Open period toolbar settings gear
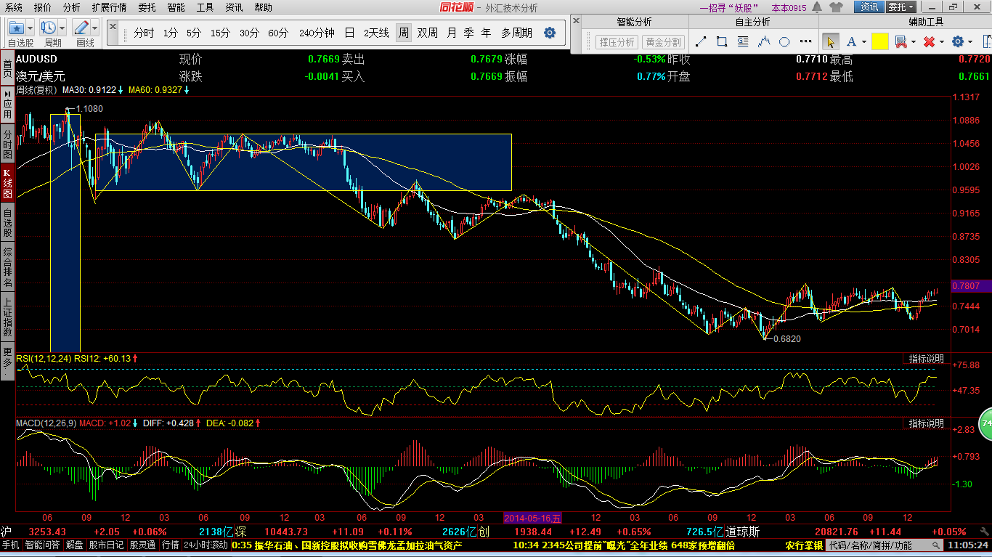This screenshot has width=992, height=557. pyautogui.click(x=550, y=33)
